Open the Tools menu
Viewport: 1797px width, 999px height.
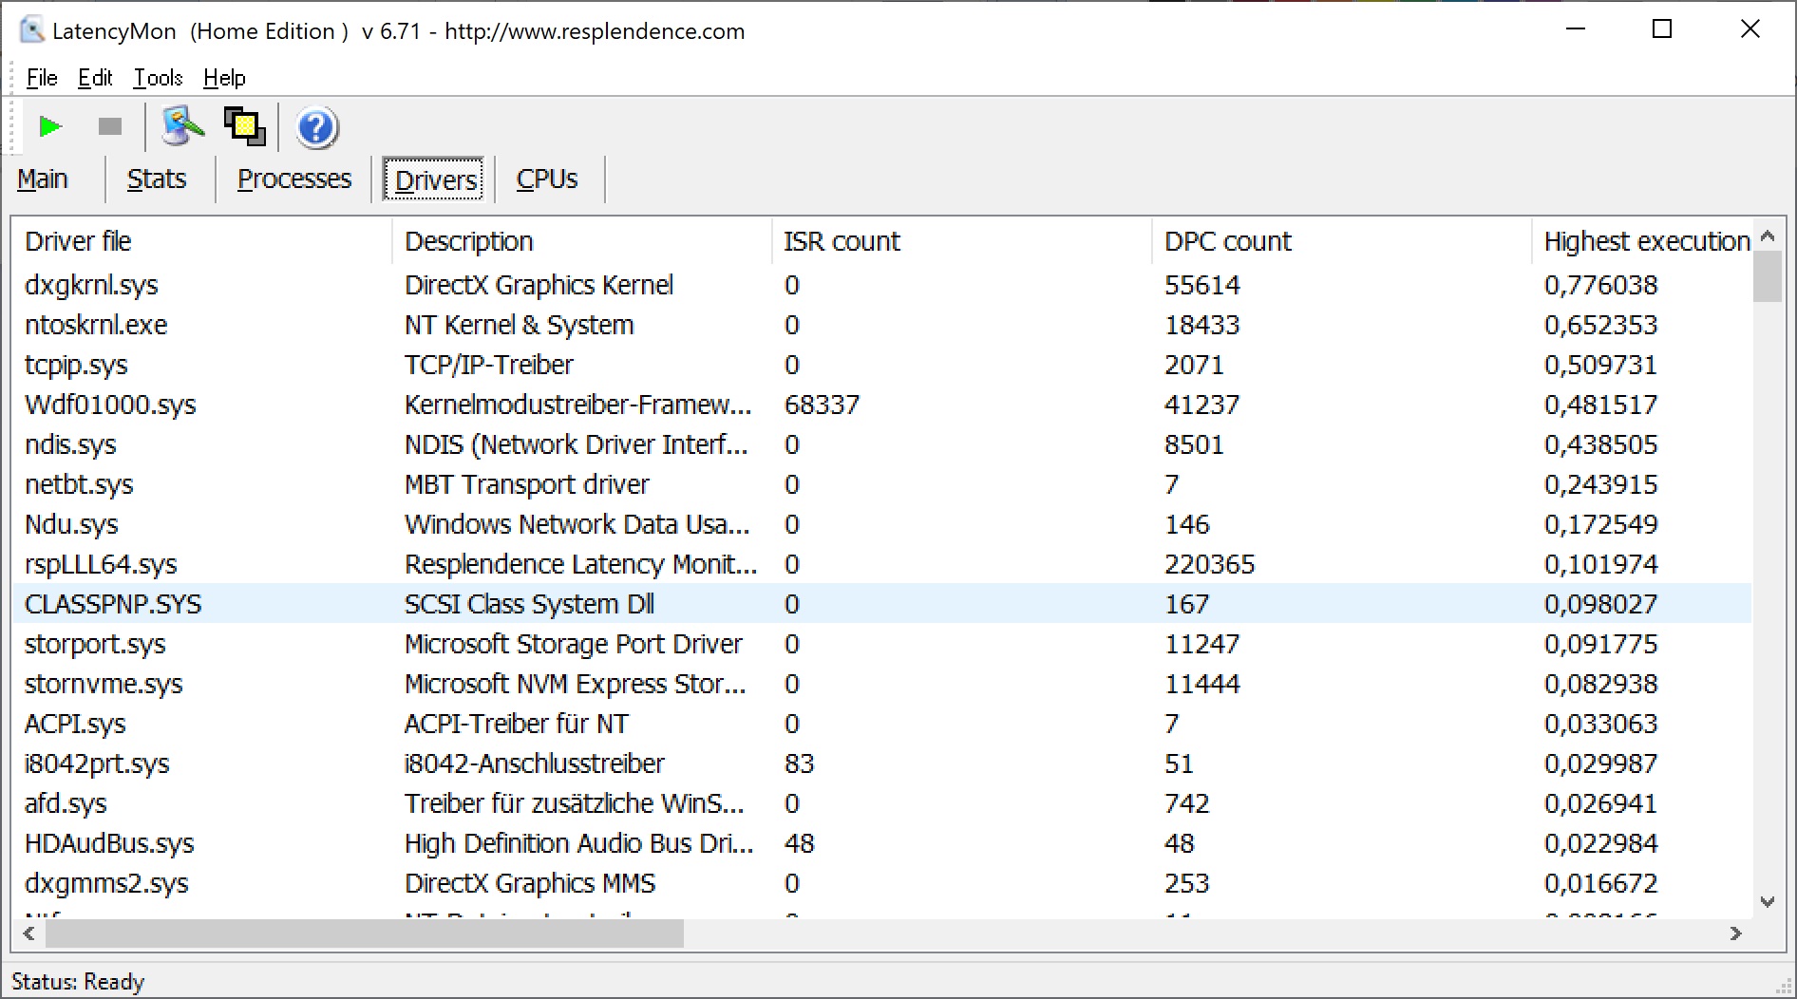pyautogui.click(x=158, y=78)
